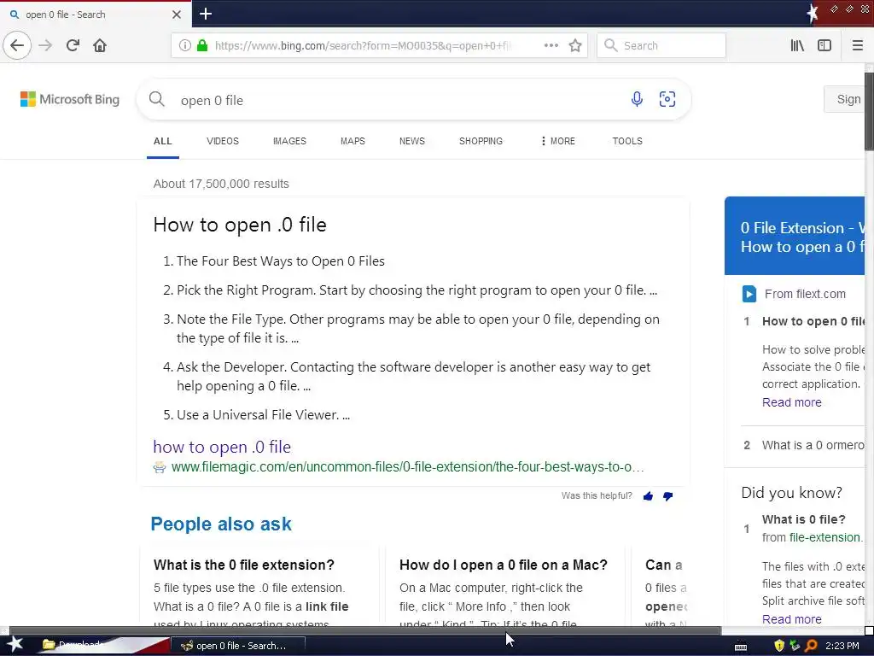
Task: Click Read more under How to open 0 file
Action: [x=791, y=402]
